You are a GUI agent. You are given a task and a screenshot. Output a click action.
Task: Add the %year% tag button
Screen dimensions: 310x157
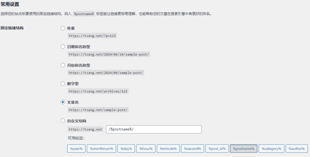(76, 149)
